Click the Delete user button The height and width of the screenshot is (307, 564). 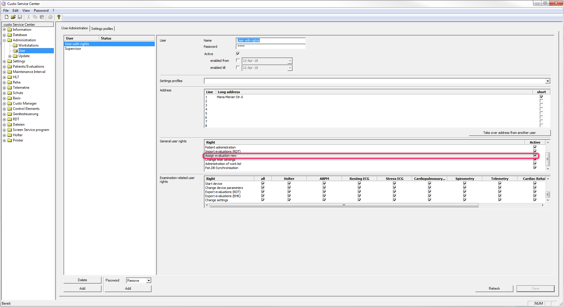(x=82, y=280)
